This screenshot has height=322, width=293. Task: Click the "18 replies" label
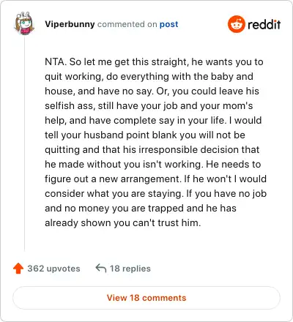pos(130,269)
